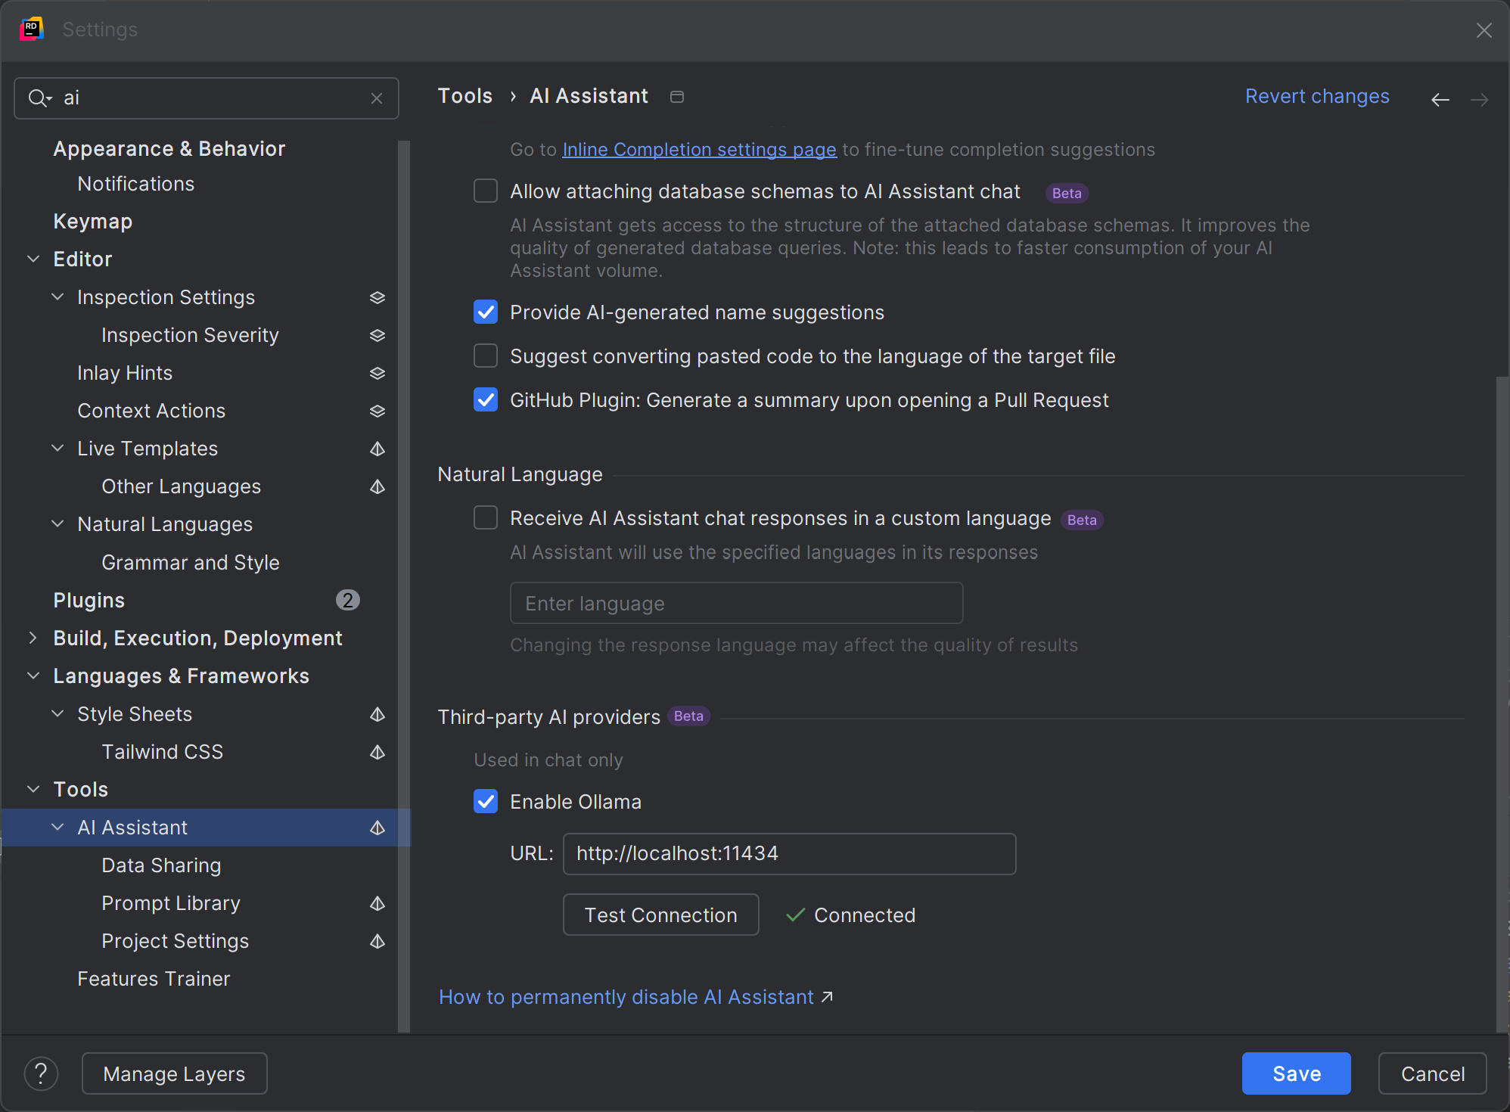This screenshot has height=1112, width=1510.
Task: Open the Plugins settings page
Action: (x=89, y=601)
